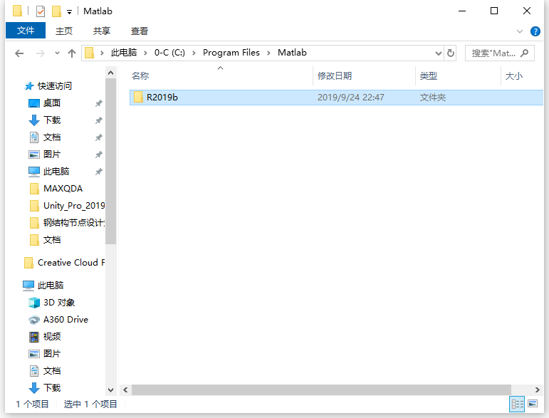
Task: Open A360 Drive in the navigation pane
Action: click(x=66, y=320)
